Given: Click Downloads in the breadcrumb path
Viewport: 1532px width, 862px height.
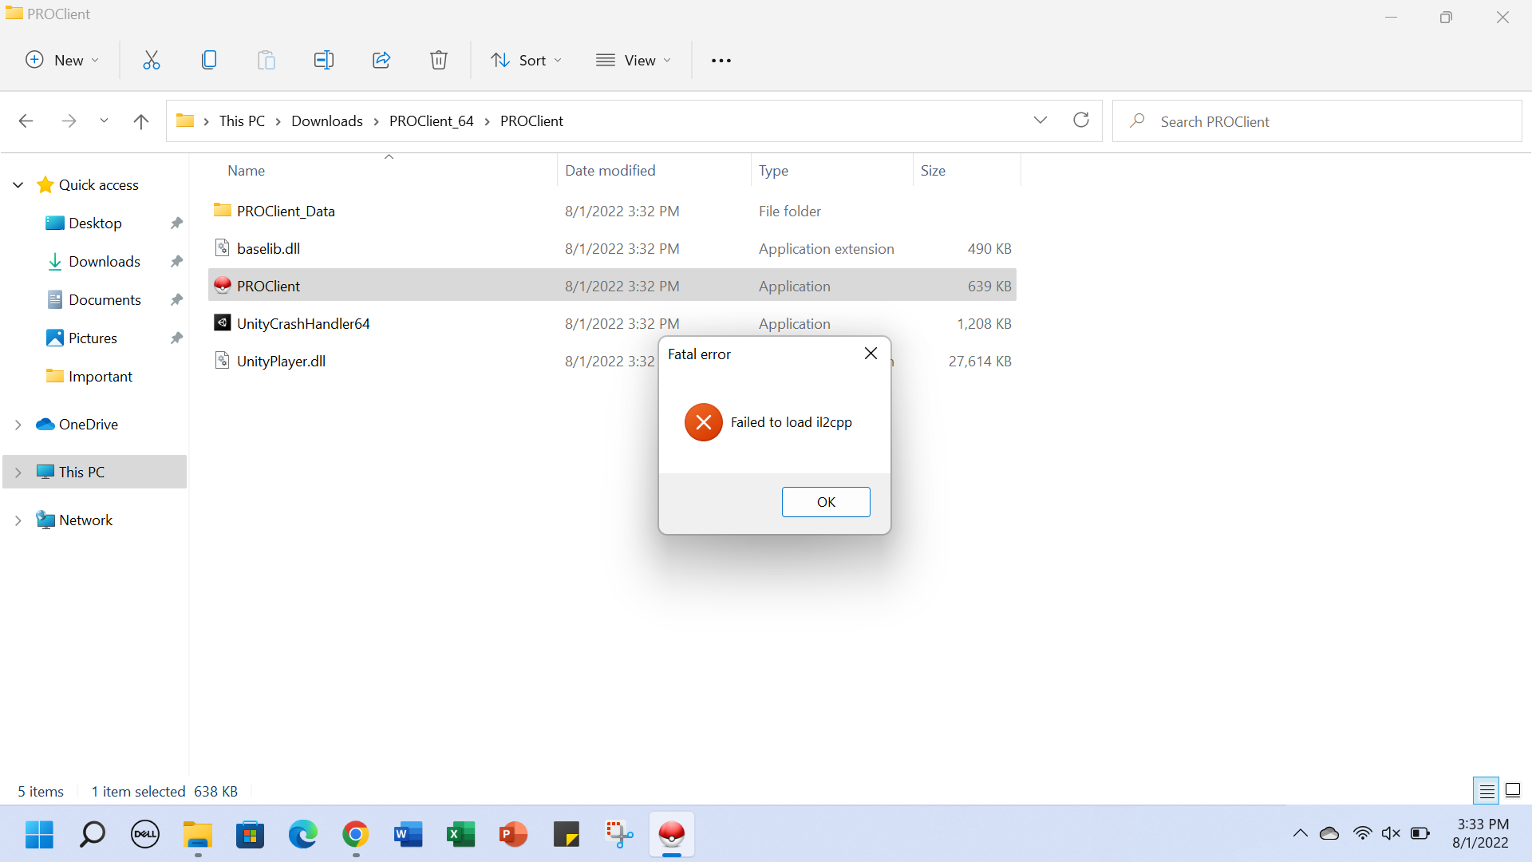Looking at the screenshot, I should coord(326,121).
